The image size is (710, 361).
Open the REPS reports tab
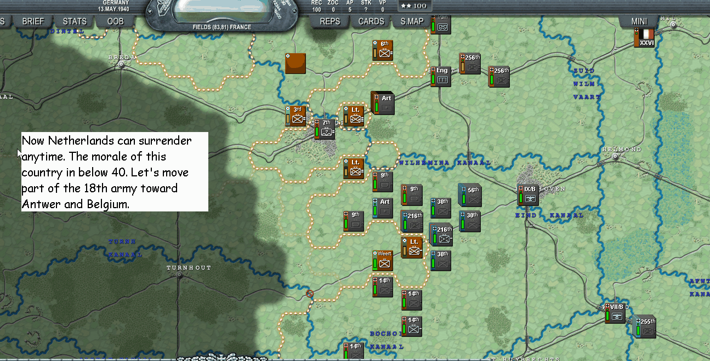[x=330, y=21]
